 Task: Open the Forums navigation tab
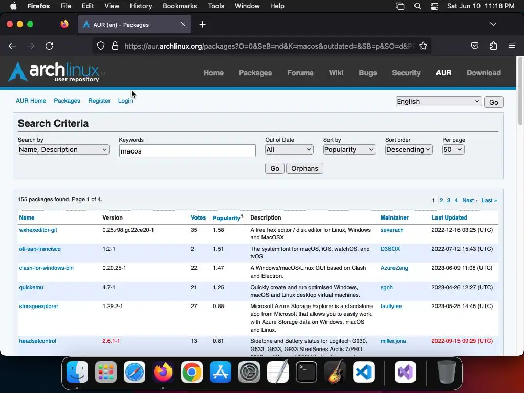click(x=300, y=73)
